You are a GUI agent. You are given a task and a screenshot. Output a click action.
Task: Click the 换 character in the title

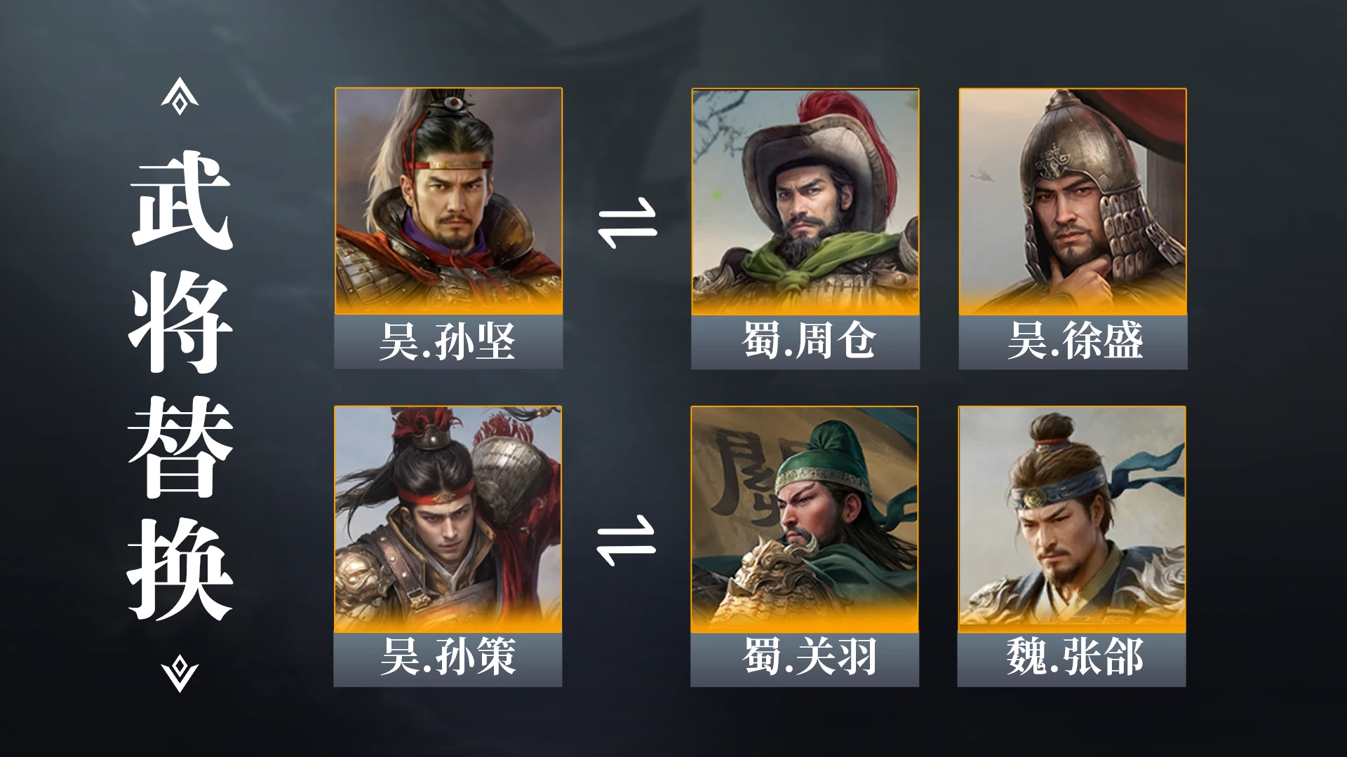(181, 570)
